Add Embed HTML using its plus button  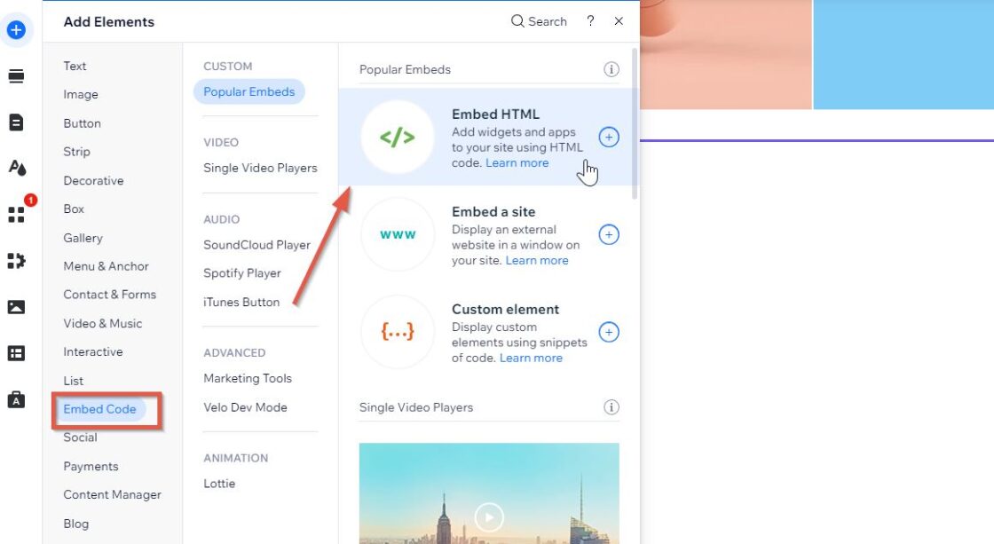pos(608,138)
